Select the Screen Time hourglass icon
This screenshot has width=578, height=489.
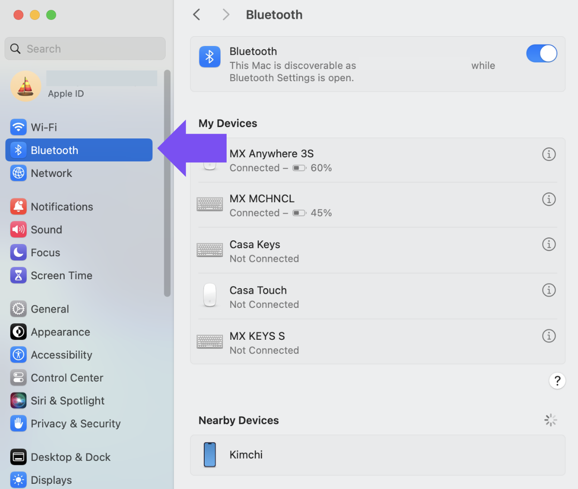coord(18,275)
